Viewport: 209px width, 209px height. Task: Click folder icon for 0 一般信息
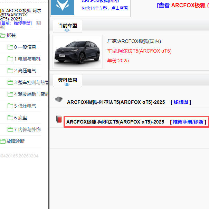pos(10,47)
